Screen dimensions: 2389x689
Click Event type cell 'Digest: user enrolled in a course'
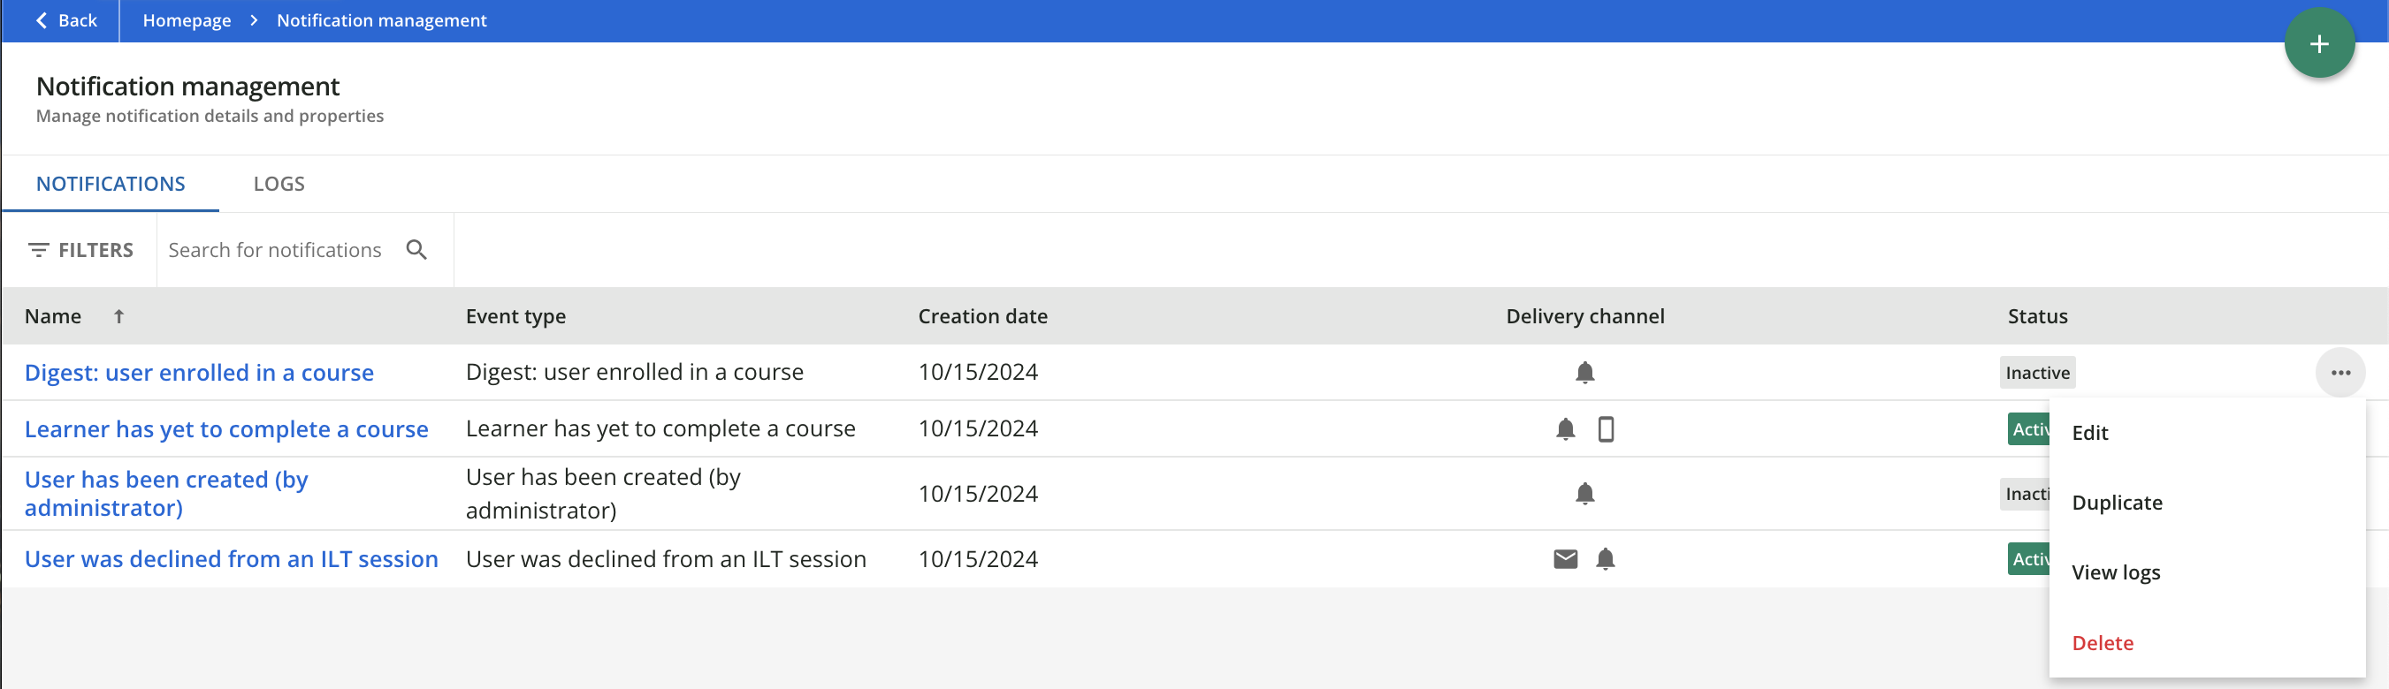[634, 372]
